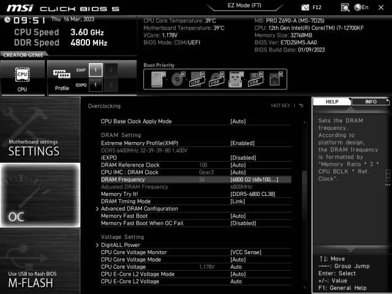Screen dimensions: 392x294
Task: Open the OC section
Action: 40,195
